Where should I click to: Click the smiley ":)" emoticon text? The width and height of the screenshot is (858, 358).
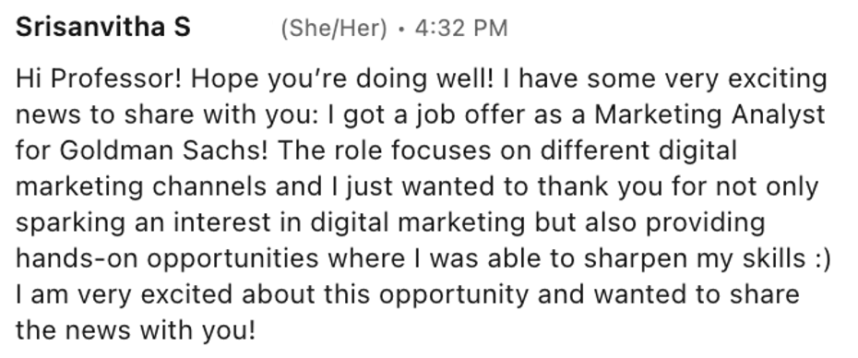point(822,260)
